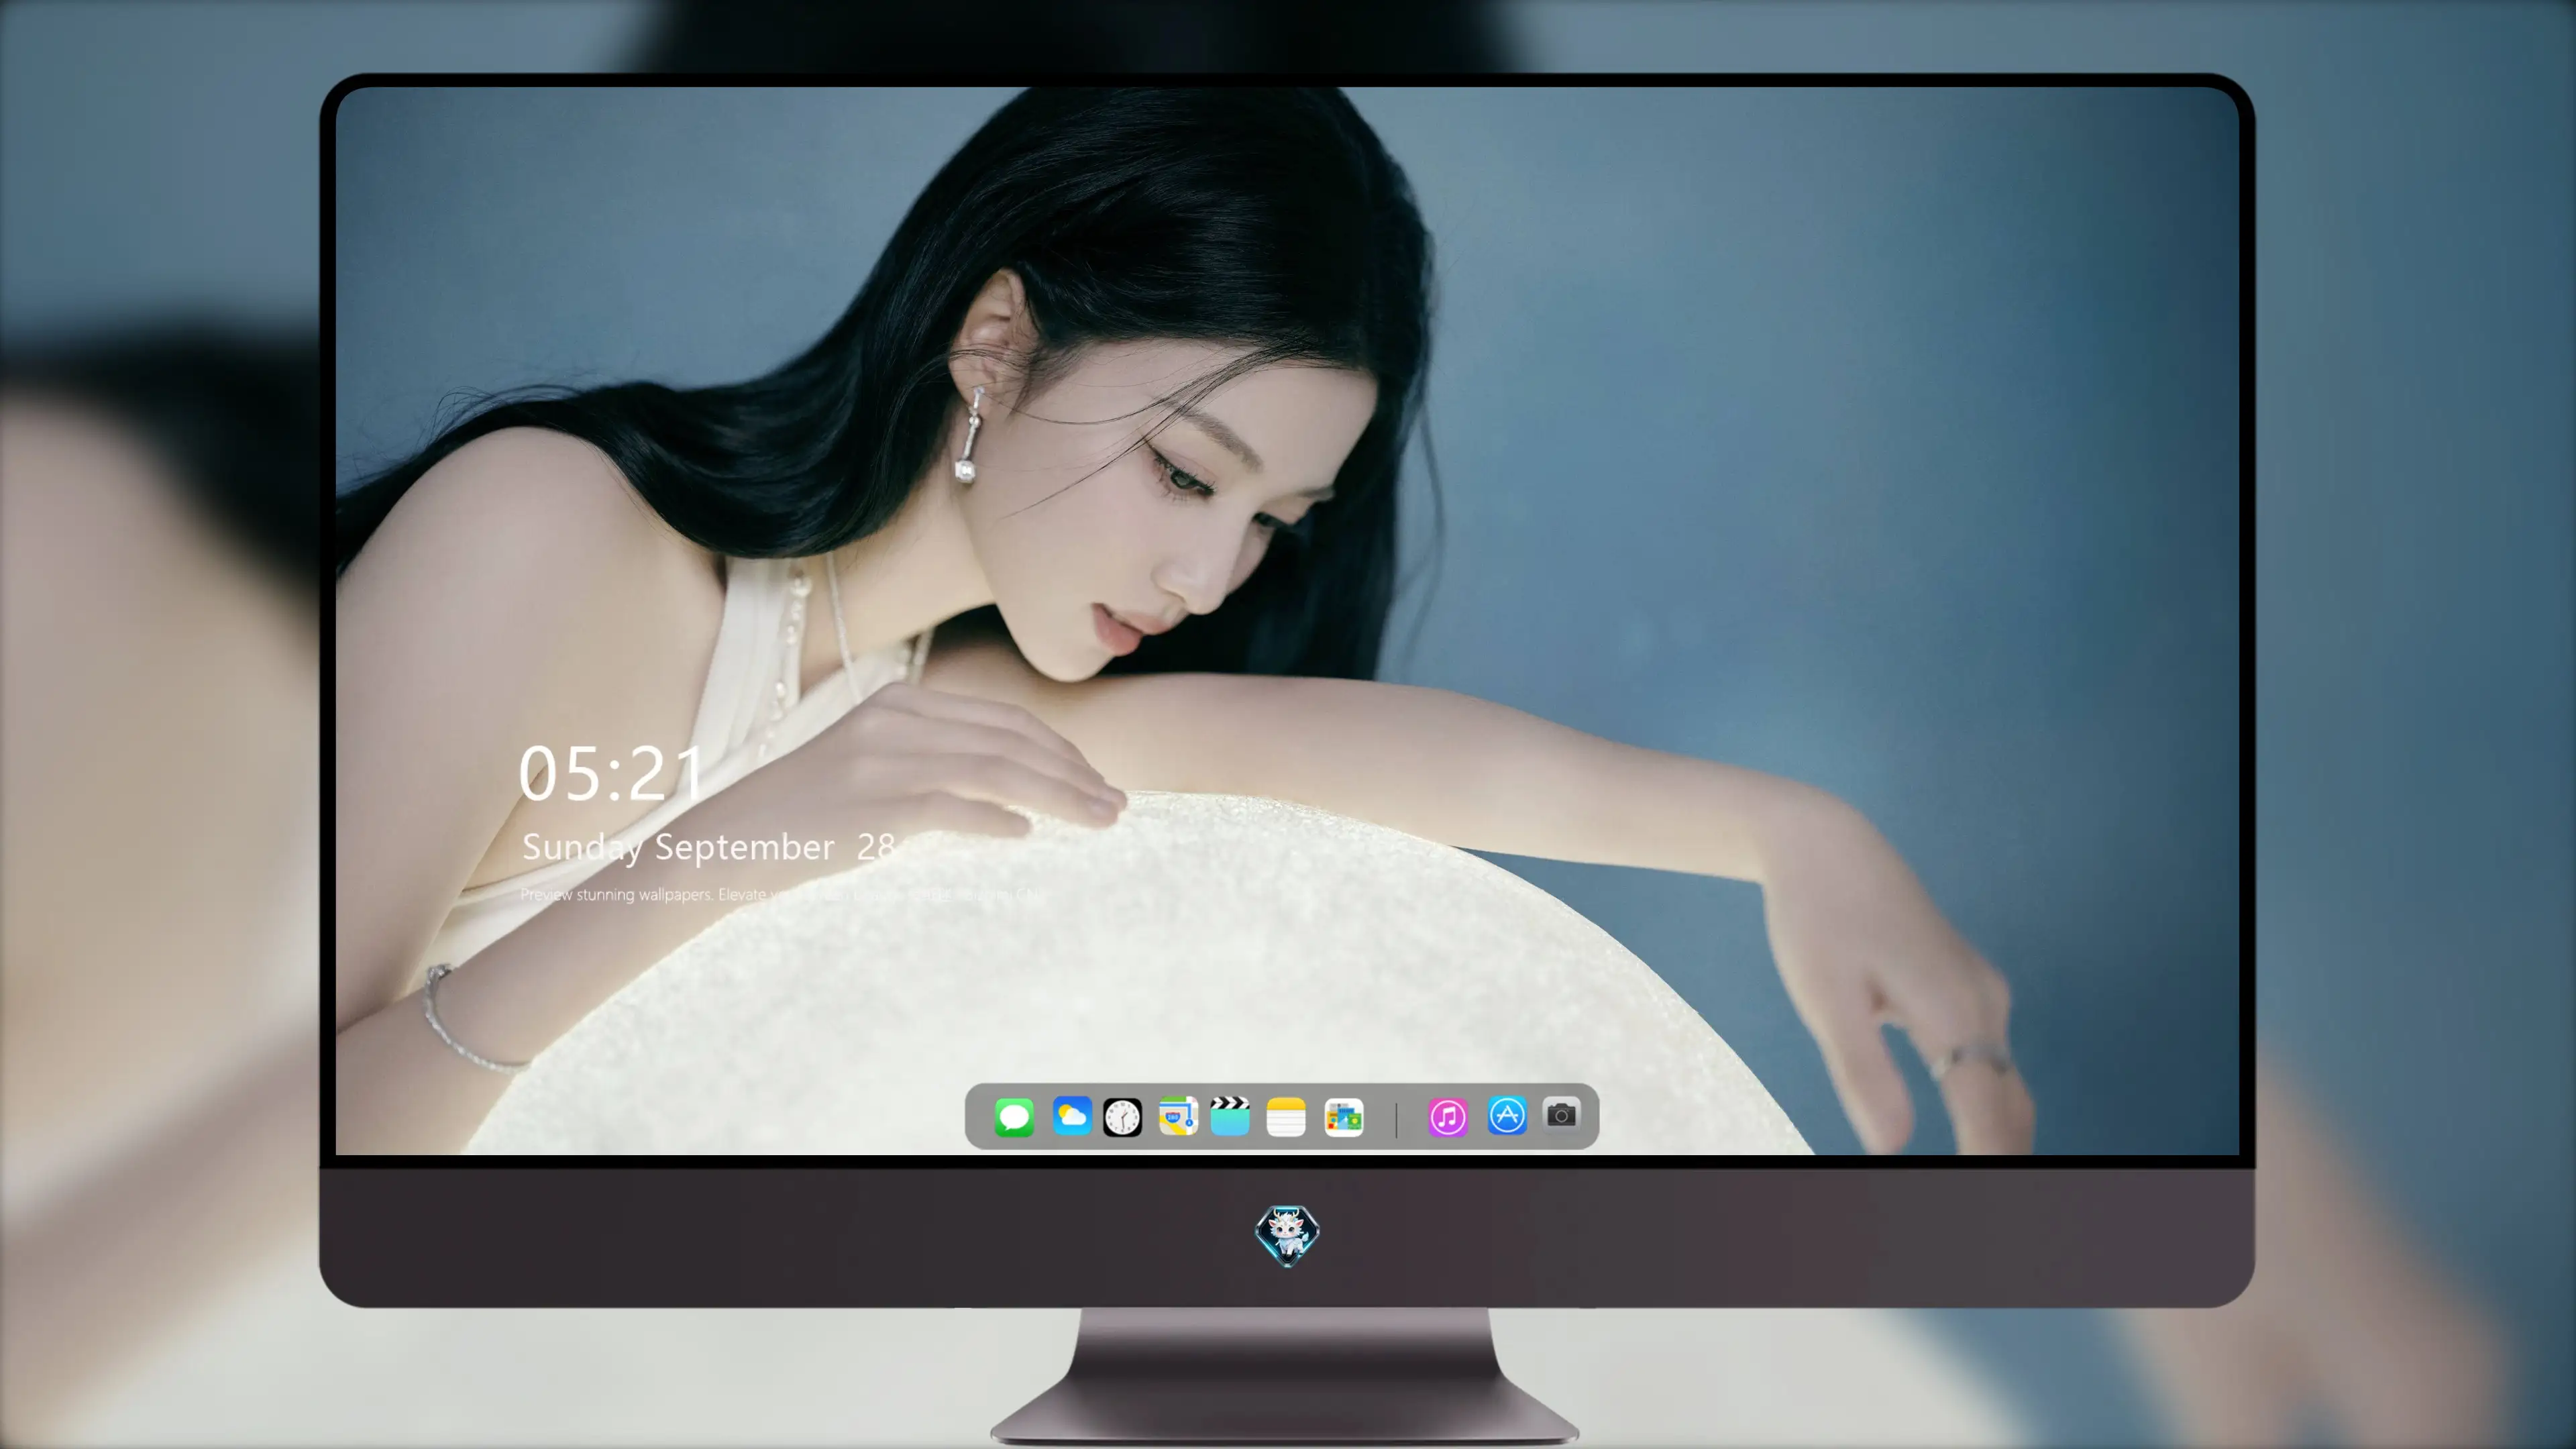Launch the iTunes music app
The height and width of the screenshot is (1449, 2576).
[1447, 1117]
